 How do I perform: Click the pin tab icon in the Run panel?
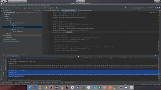click(x=3, y=75)
